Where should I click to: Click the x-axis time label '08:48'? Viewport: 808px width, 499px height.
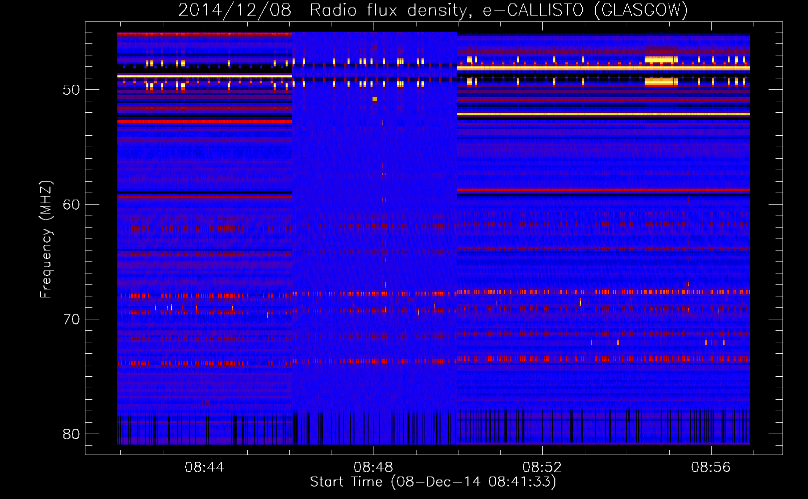click(x=373, y=467)
